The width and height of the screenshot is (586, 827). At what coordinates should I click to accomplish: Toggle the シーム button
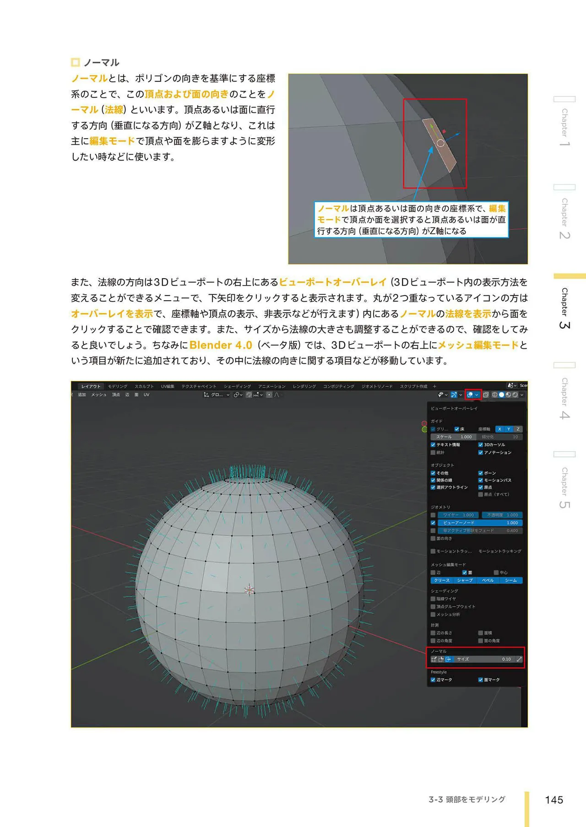511,581
